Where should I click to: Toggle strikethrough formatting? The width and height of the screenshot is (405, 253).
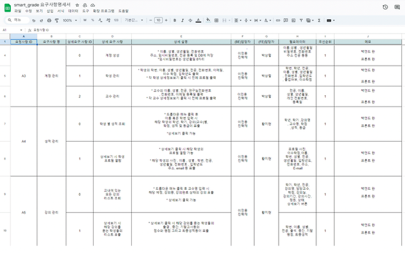190,20
